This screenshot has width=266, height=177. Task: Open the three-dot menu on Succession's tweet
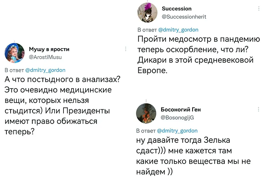(259, 9)
